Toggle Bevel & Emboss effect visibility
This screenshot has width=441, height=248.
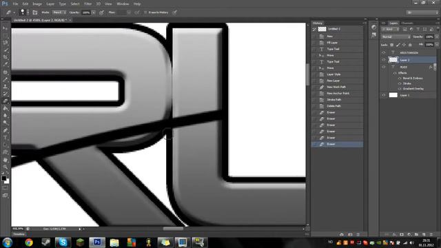tap(400, 78)
